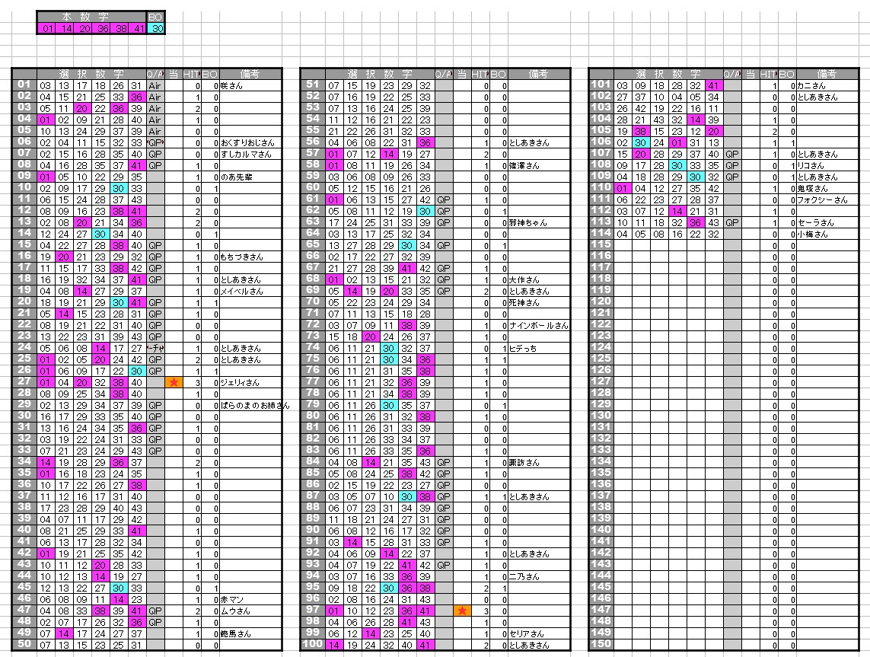Select the 篠澤さん note cell
The height and width of the screenshot is (657, 870).
point(539,165)
